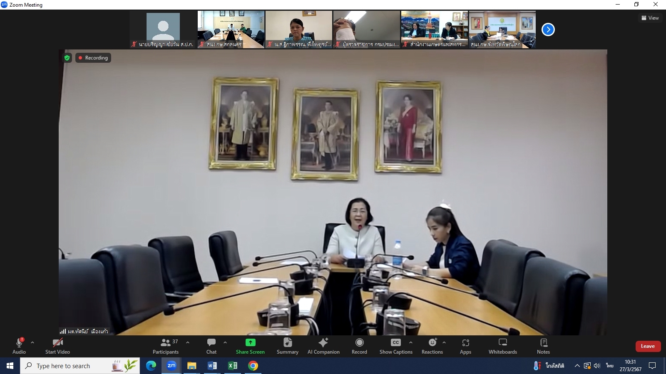This screenshot has height=374, width=666.
Task: Select the นายปริญญา participant thumbnail
Action: [163, 30]
